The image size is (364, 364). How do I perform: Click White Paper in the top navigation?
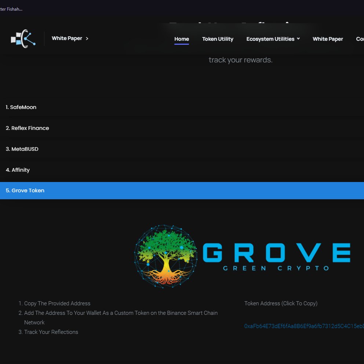coord(328,39)
